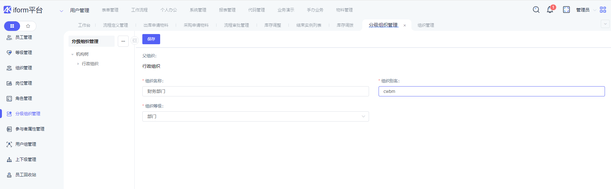Viewport: 611px width, 189px height.
Task: Switch to the favorites star view
Action: 28,26
